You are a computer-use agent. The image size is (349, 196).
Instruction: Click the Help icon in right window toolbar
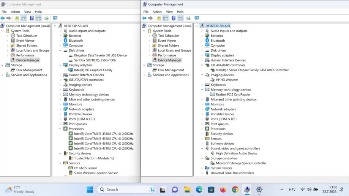174,18
